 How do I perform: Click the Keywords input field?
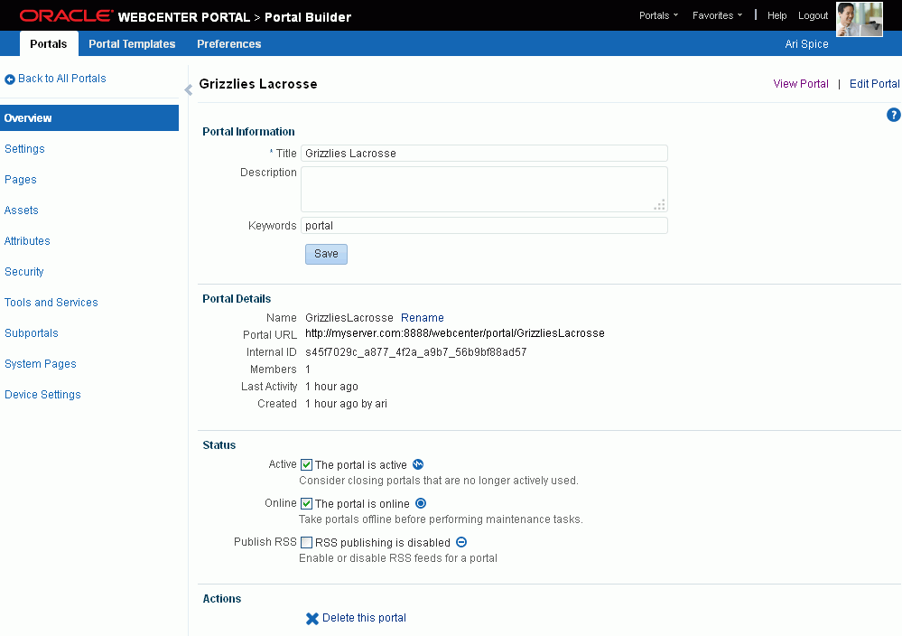(484, 226)
